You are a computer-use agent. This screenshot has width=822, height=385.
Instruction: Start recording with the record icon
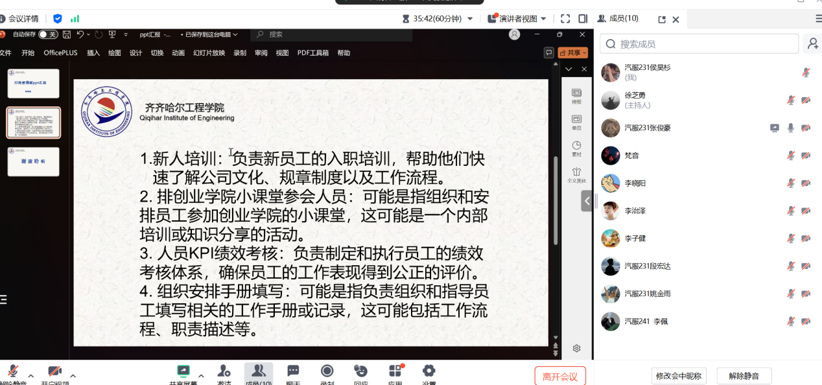click(327, 371)
